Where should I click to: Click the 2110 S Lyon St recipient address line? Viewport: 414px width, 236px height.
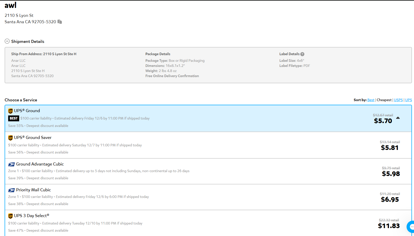pos(19,15)
